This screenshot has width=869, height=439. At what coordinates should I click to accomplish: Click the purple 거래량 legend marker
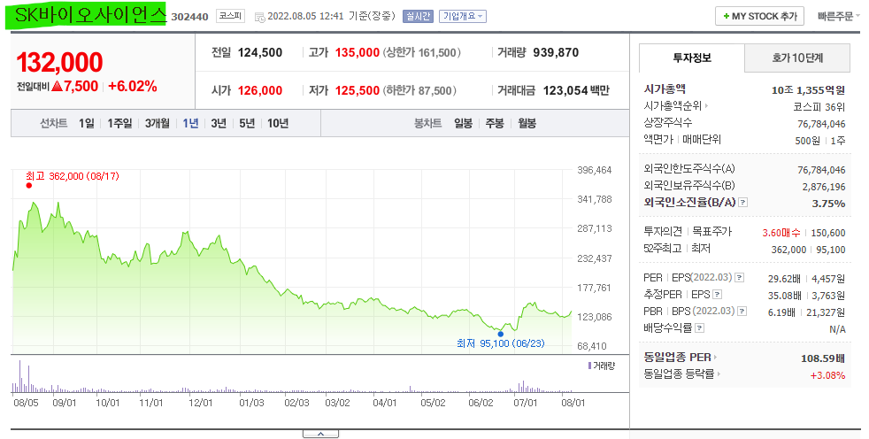589,366
